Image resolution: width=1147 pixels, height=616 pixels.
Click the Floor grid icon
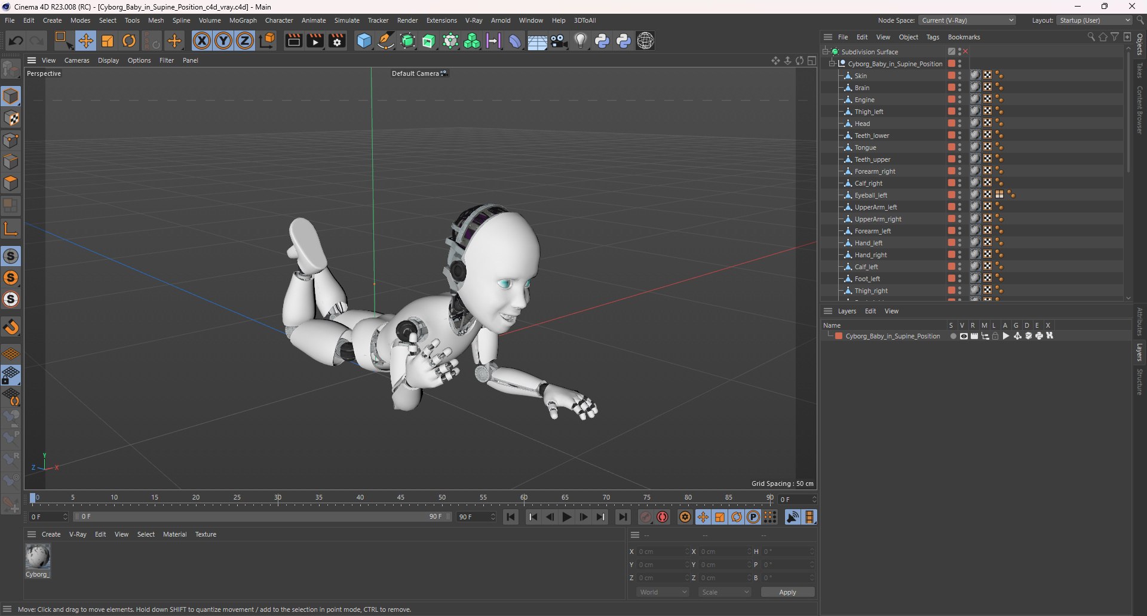pyautogui.click(x=537, y=41)
